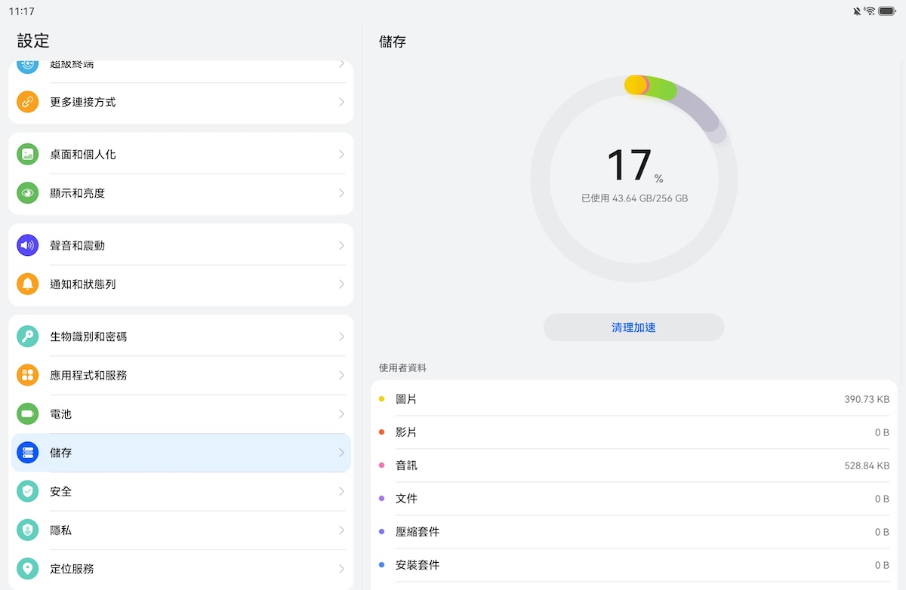Viewport: 906px width, 590px height.
Task: Open the 圖片 storage category row
Action: tap(634, 399)
